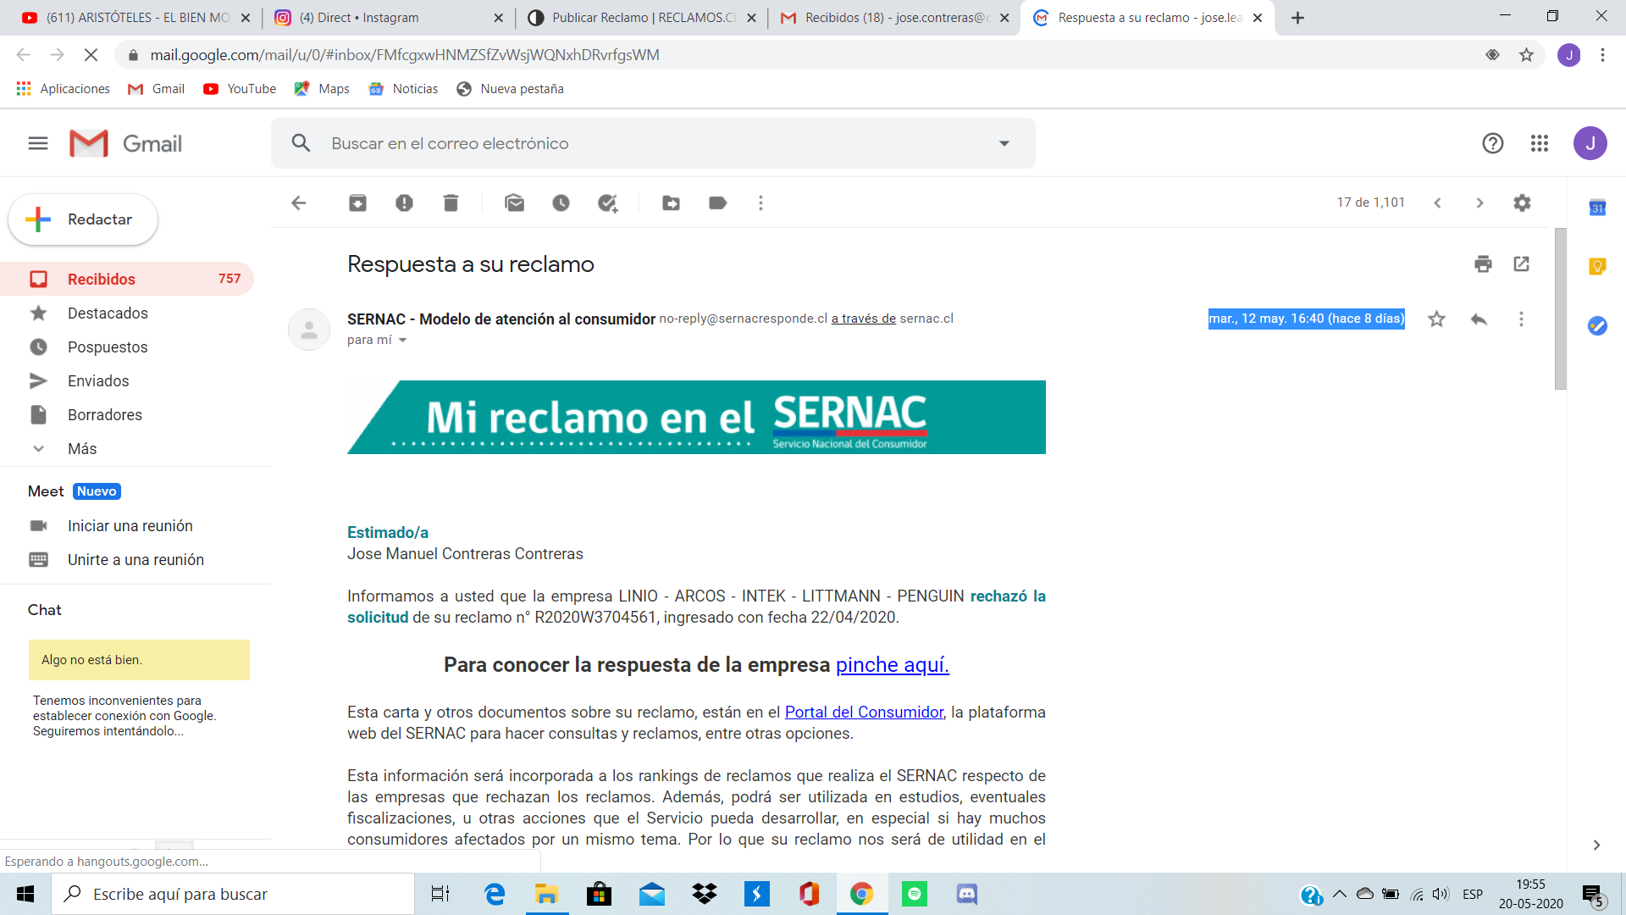1626x915 pixels.
Task: Open Spotify from taskbar
Action: pyautogui.click(x=915, y=894)
